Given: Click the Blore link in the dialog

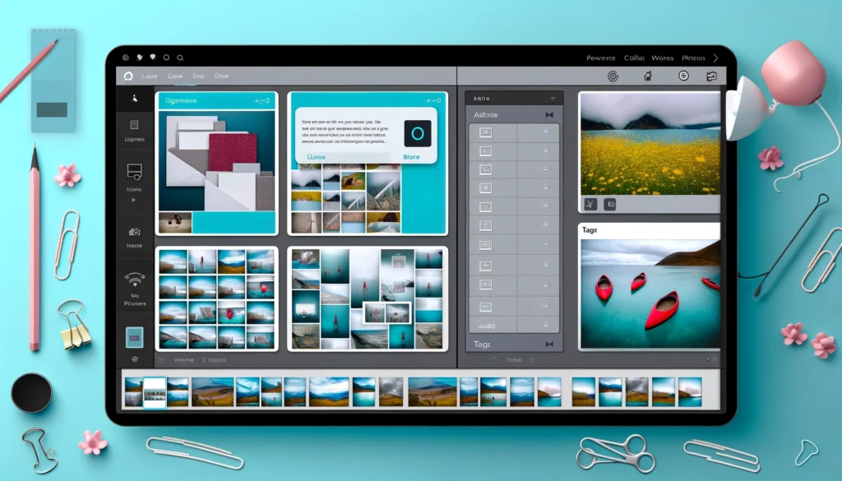Looking at the screenshot, I should pyautogui.click(x=411, y=157).
